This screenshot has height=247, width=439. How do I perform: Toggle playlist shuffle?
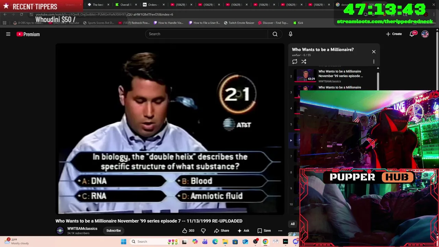coord(304,62)
